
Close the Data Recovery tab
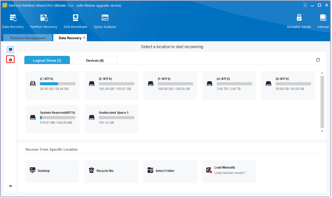pos(84,38)
